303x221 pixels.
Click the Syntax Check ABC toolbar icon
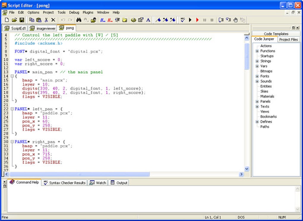[182, 20]
